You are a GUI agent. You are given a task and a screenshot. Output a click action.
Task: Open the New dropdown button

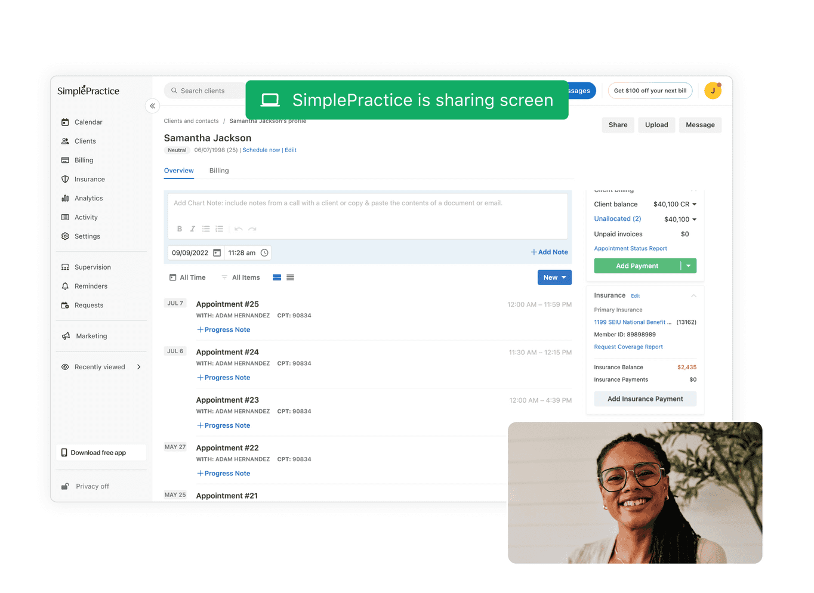point(554,277)
